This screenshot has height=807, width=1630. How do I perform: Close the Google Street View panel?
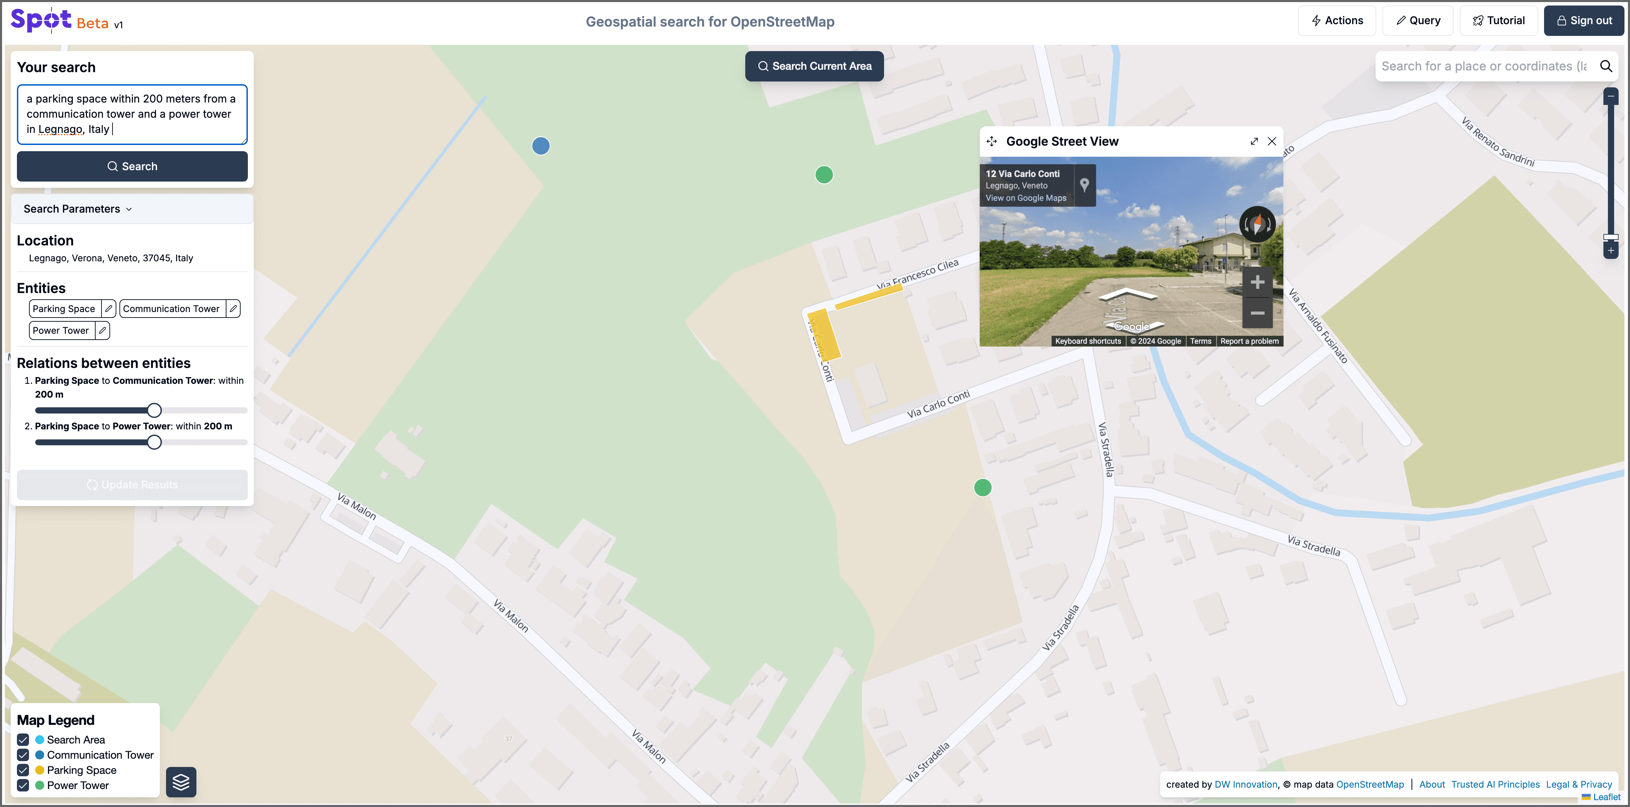(1272, 141)
